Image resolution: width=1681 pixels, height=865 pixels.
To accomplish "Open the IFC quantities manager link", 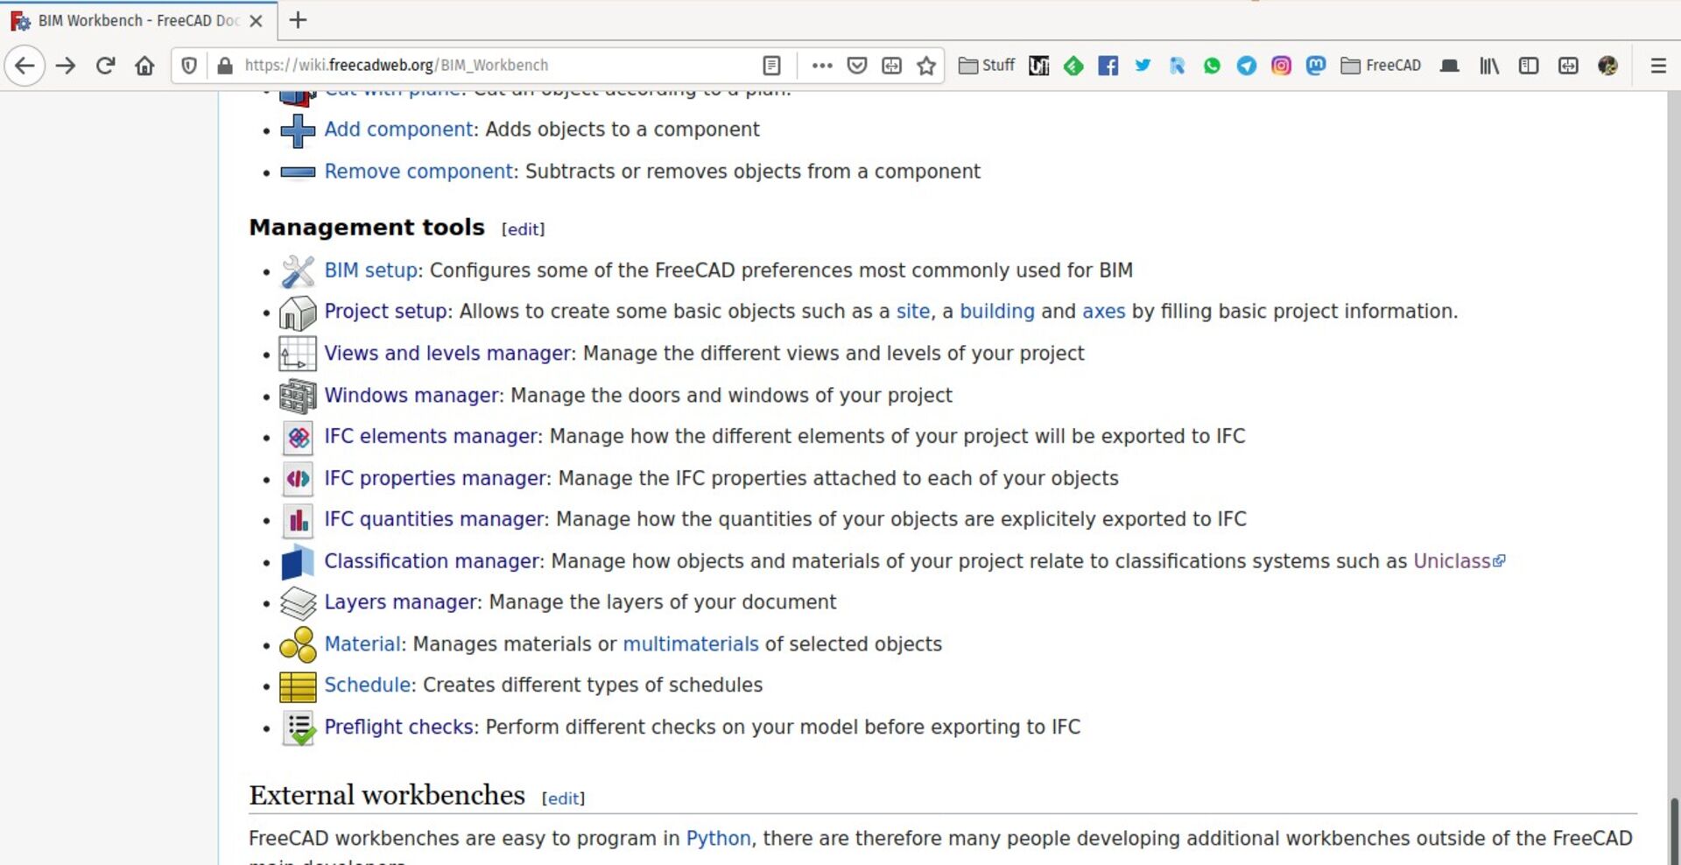I will click(x=434, y=520).
